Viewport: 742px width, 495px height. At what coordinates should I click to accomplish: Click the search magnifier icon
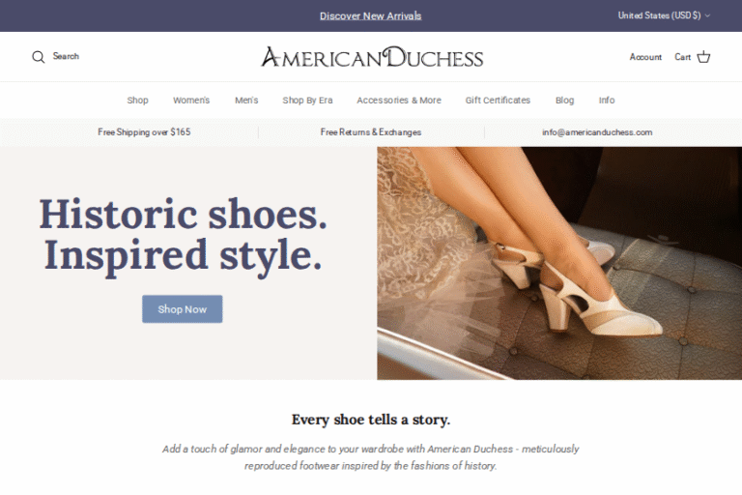click(39, 57)
